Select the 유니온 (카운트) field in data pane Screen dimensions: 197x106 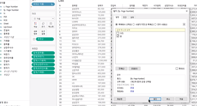(x=10, y=72)
